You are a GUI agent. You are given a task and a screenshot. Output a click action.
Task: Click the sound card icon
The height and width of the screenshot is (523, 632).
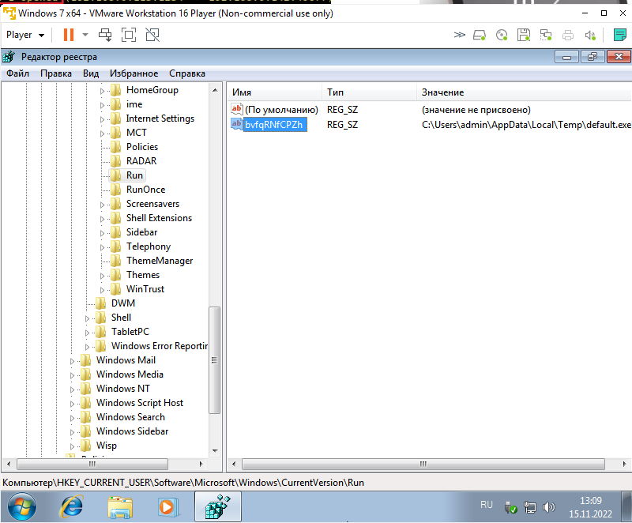(590, 35)
